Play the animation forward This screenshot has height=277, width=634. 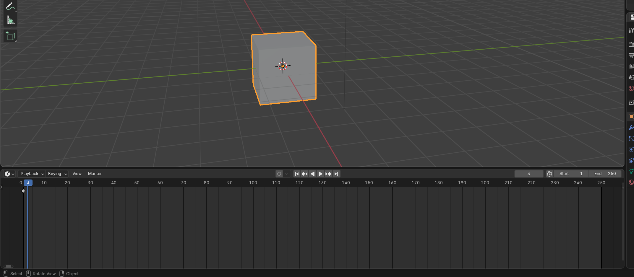pos(320,174)
